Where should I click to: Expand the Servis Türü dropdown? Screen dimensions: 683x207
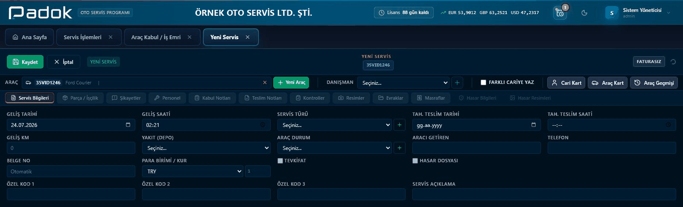pyautogui.click(x=335, y=125)
